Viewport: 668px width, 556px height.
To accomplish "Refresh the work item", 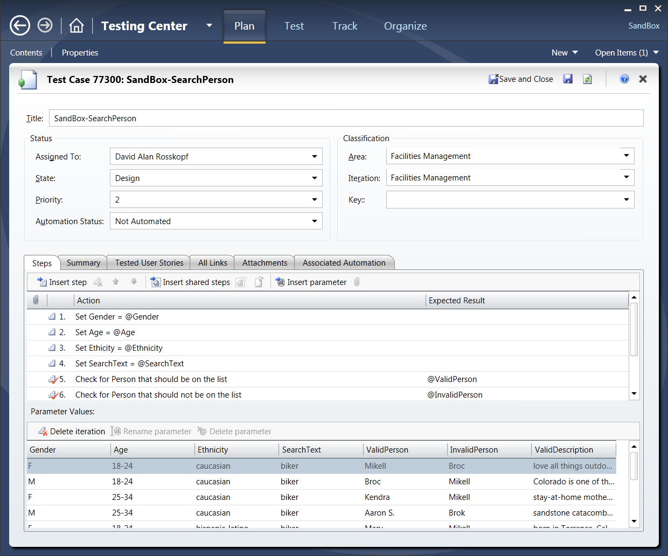I will [x=587, y=79].
